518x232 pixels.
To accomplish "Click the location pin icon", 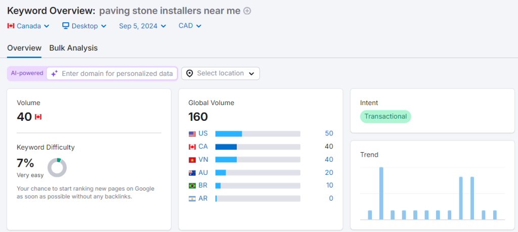I will pyautogui.click(x=190, y=73).
